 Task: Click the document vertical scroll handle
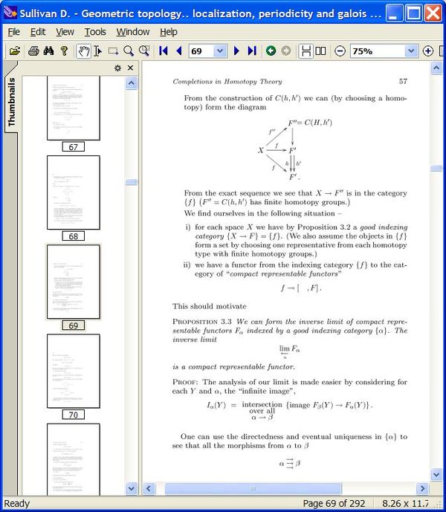(x=436, y=168)
